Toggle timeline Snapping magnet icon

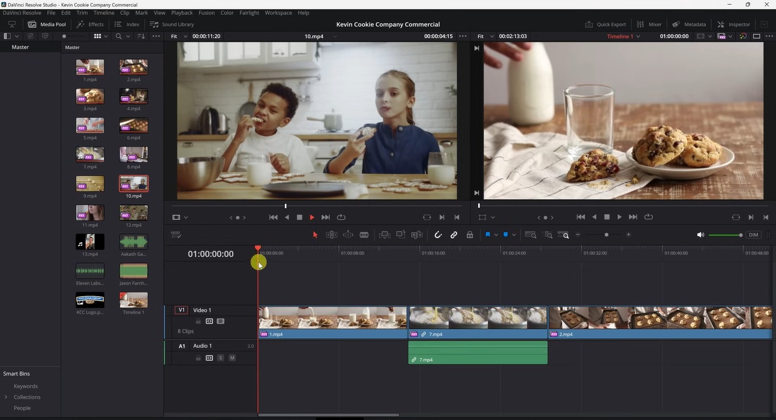pos(438,235)
